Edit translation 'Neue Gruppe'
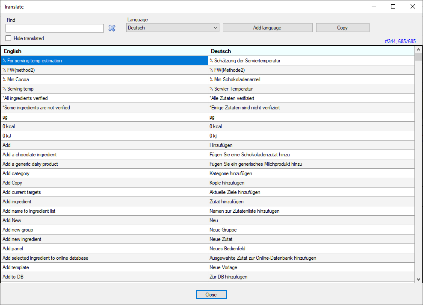The height and width of the screenshot is (305, 423). [x=311, y=230]
